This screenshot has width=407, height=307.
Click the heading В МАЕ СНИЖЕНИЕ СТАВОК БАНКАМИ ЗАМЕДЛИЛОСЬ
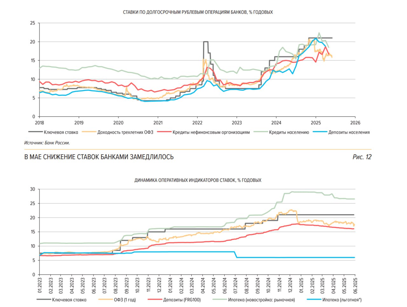pyautogui.click(x=99, y=157)
